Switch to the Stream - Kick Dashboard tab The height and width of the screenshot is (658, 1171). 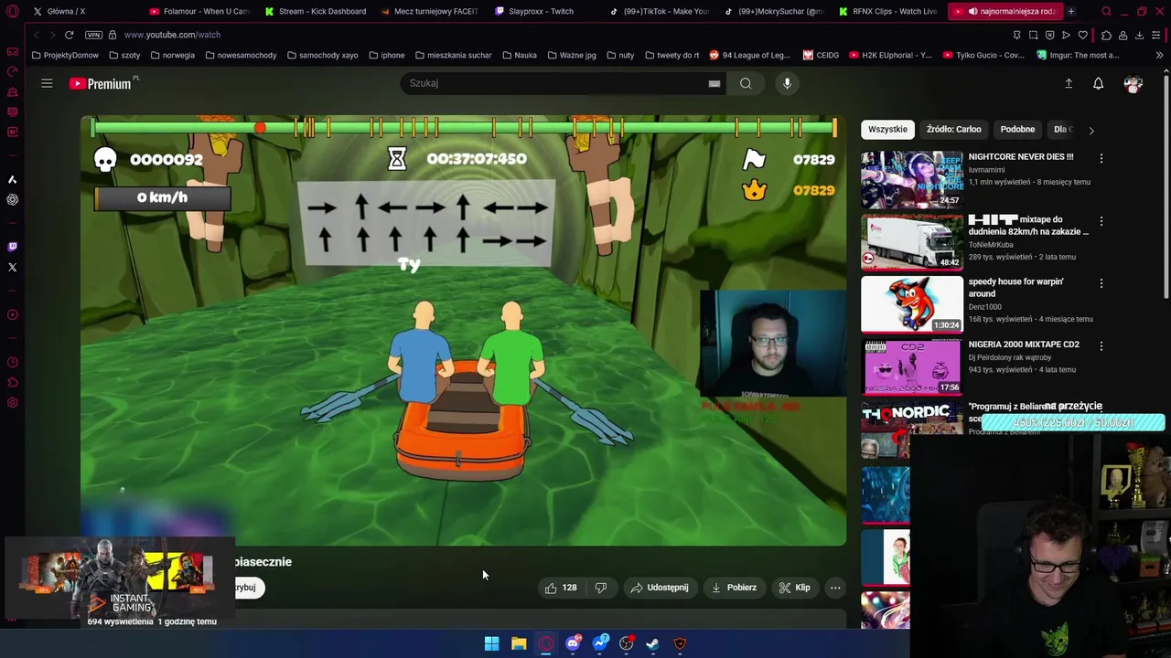[x=316, y=11]
